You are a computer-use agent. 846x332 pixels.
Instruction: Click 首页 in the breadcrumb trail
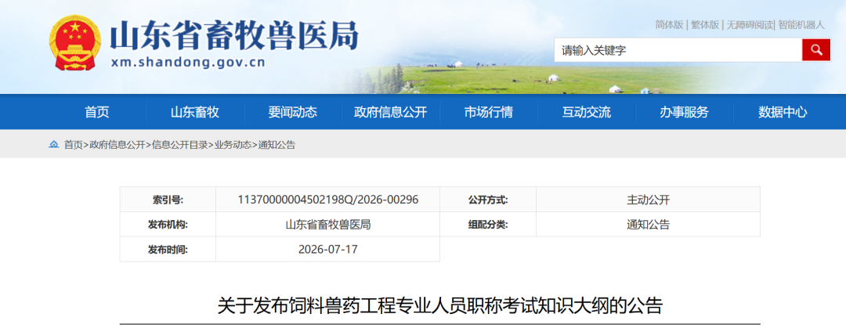tap(74, 144)
